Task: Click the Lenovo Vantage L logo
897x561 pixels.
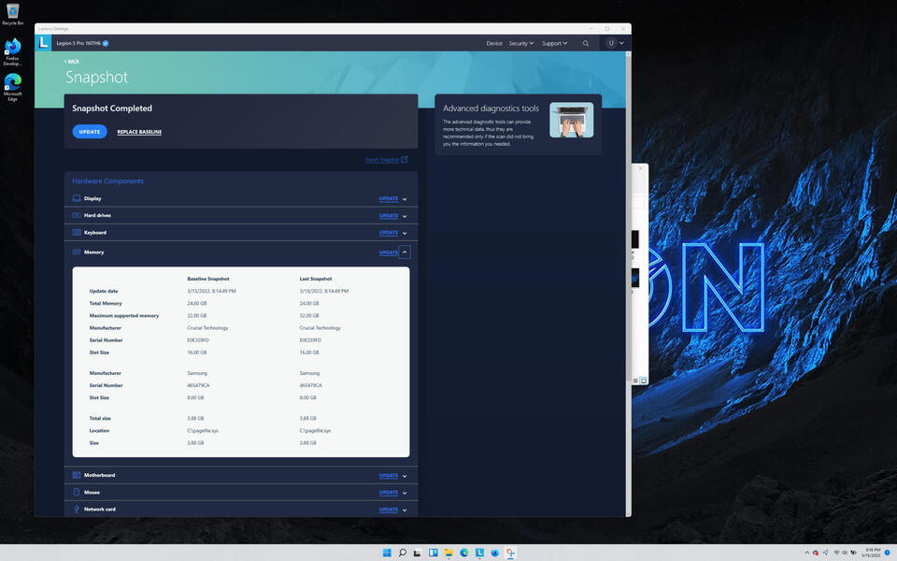Action: 43,43
